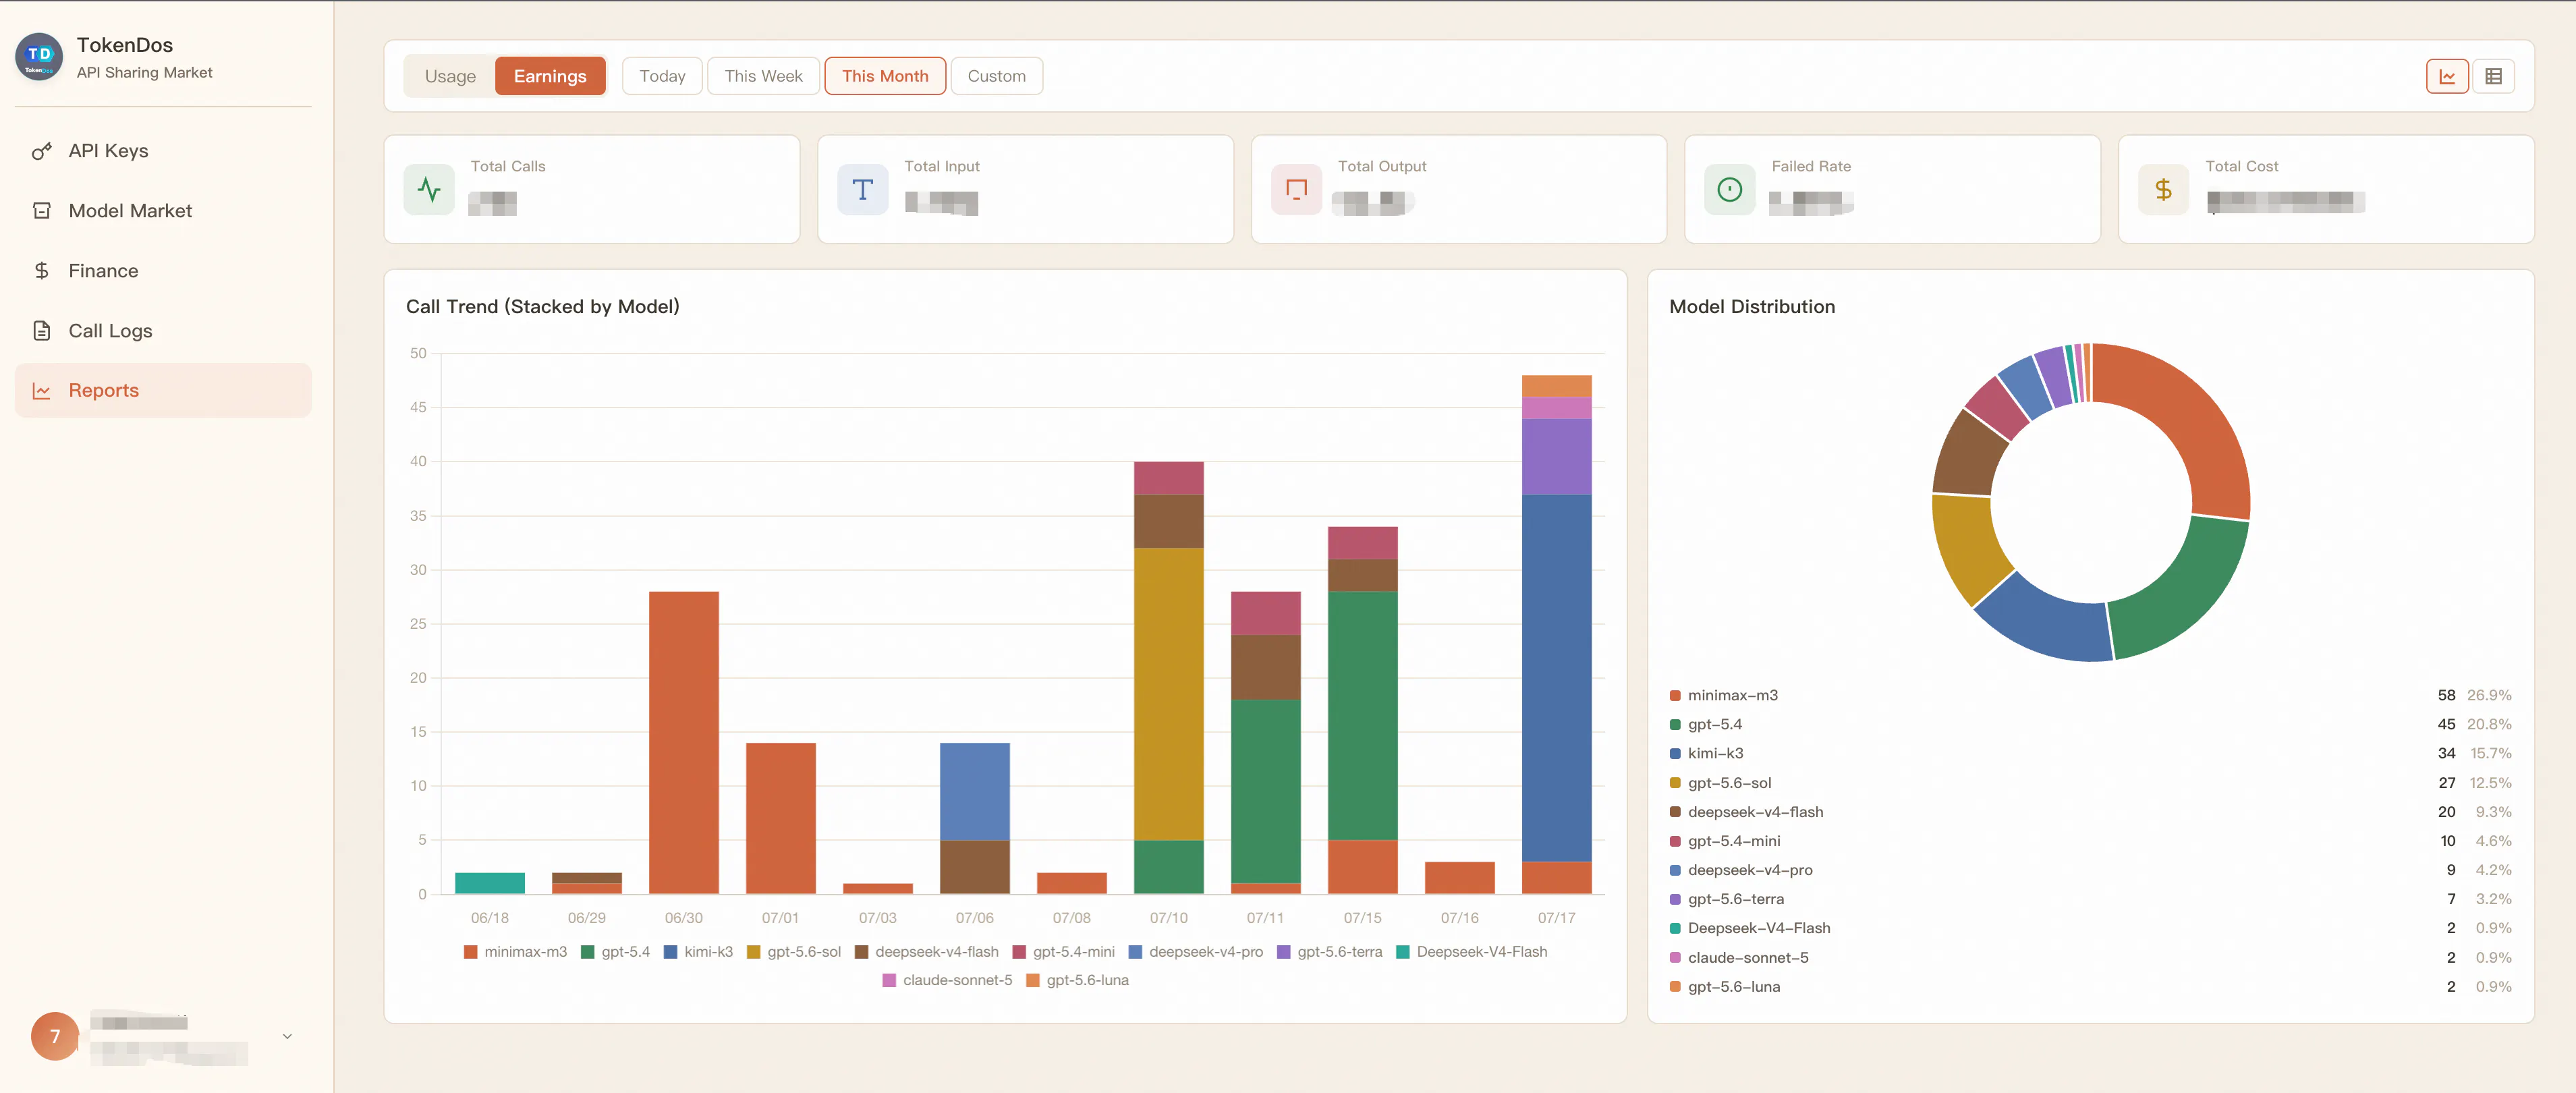Open API Keys page via key icon
This screenshot has width=2576, height=1093.
[42, 151]
